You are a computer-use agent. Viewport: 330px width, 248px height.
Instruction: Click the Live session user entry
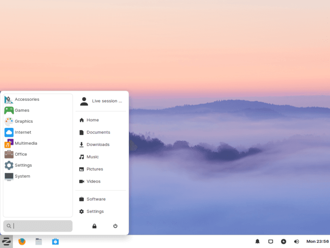(x=101, y=101)
